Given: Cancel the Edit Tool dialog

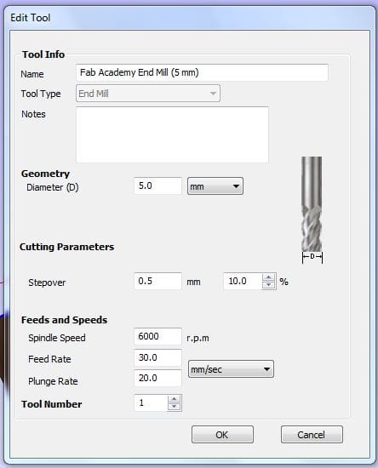Looking at the screenshot, I should pos(312,435).
